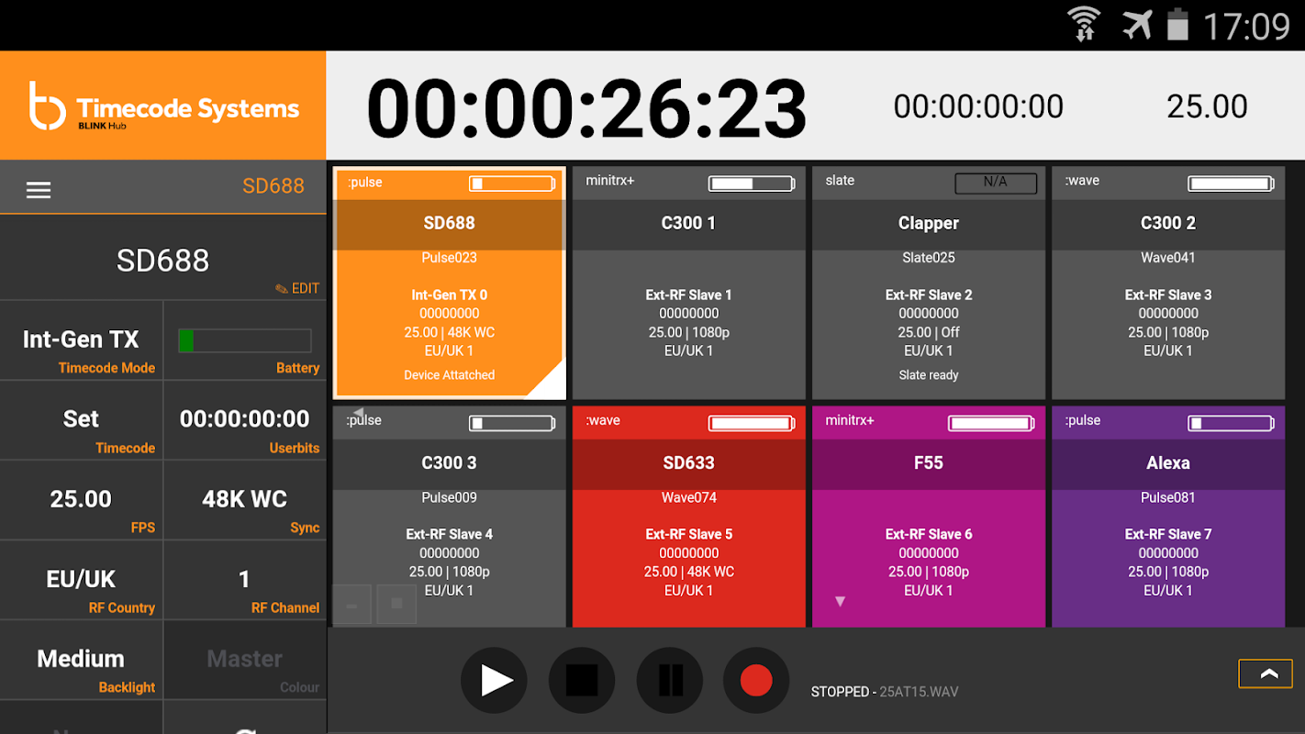This screenshot has width=1305, height=734.
Task: Tap the battery icon on the C300 3 card
Action: [x=512, y=423]
